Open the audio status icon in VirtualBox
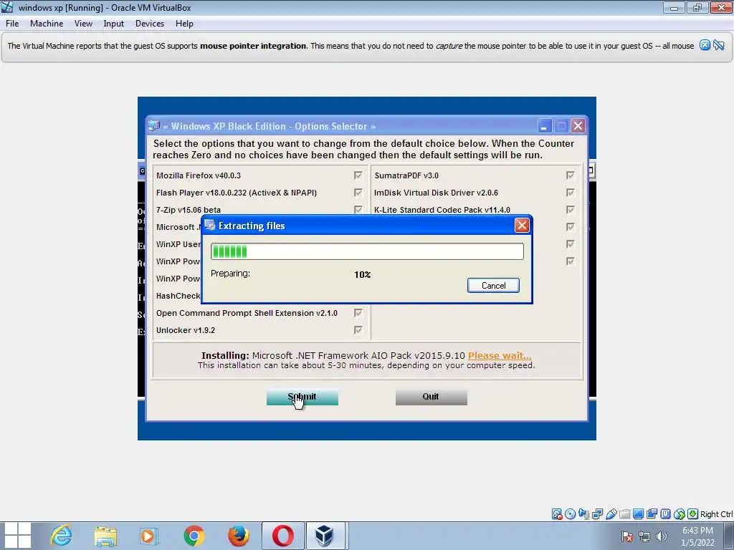734x550 pixels. pyautogui.click(x=583, y=514)
